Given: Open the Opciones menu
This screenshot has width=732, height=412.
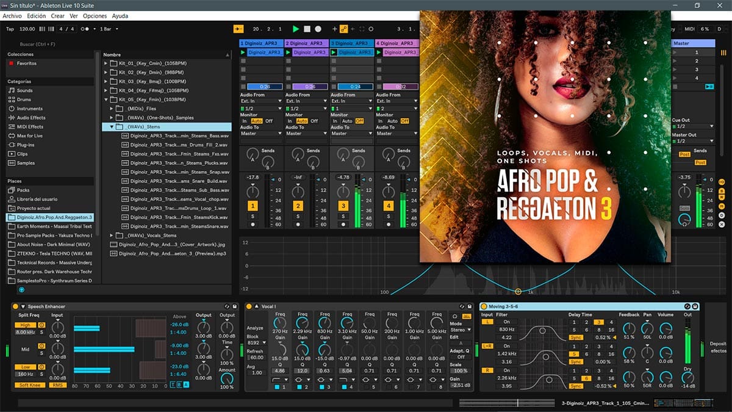Looking at the screenshot, I should 95,16.
